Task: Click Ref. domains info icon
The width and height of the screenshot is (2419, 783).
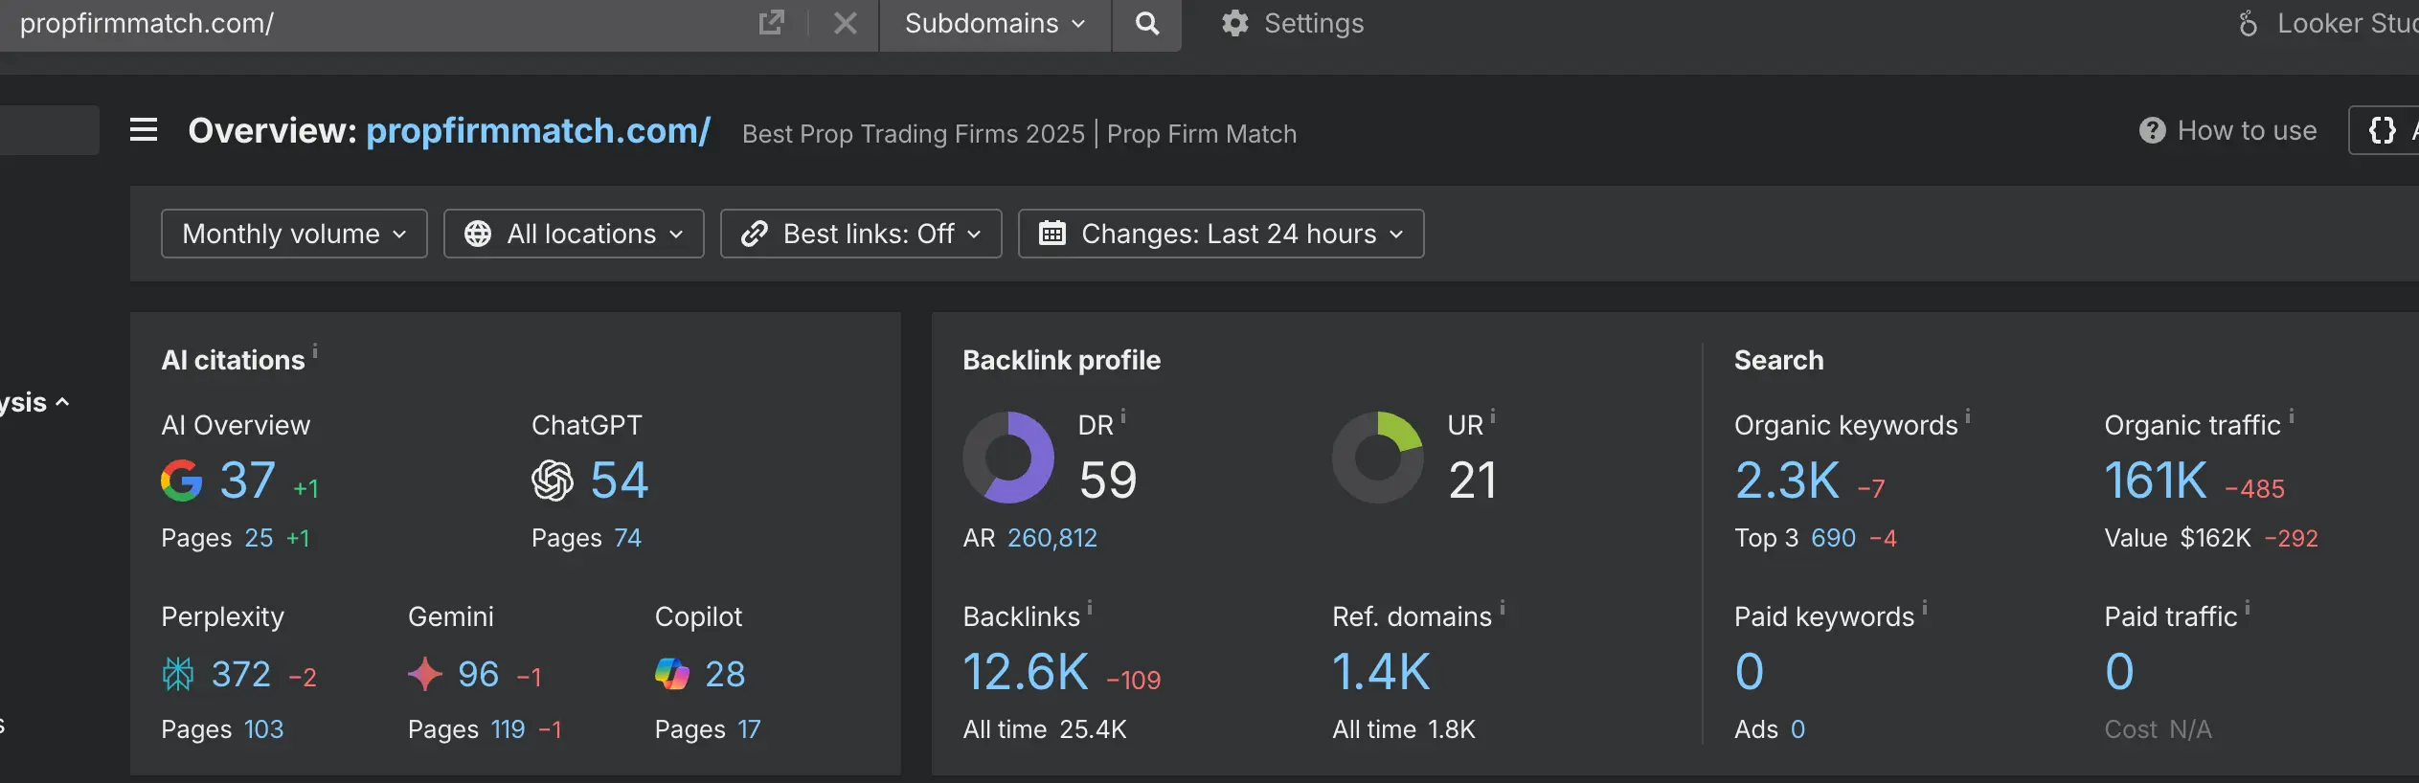Action: coord(1503,607)
